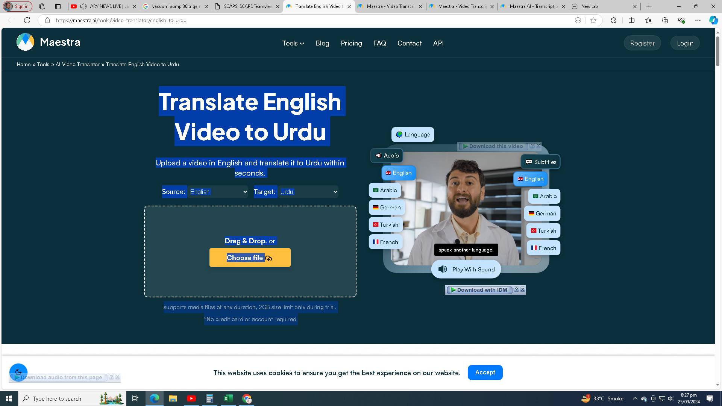Open Edge tab actions menu icon
722x406 pixels.
pos(58,6)
